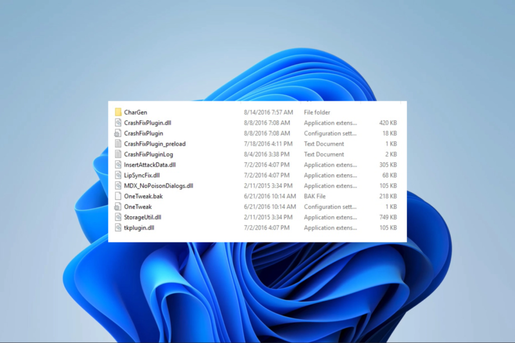
Task: Select the LipSyncFix.dll file name
Action: click(142, 176)
